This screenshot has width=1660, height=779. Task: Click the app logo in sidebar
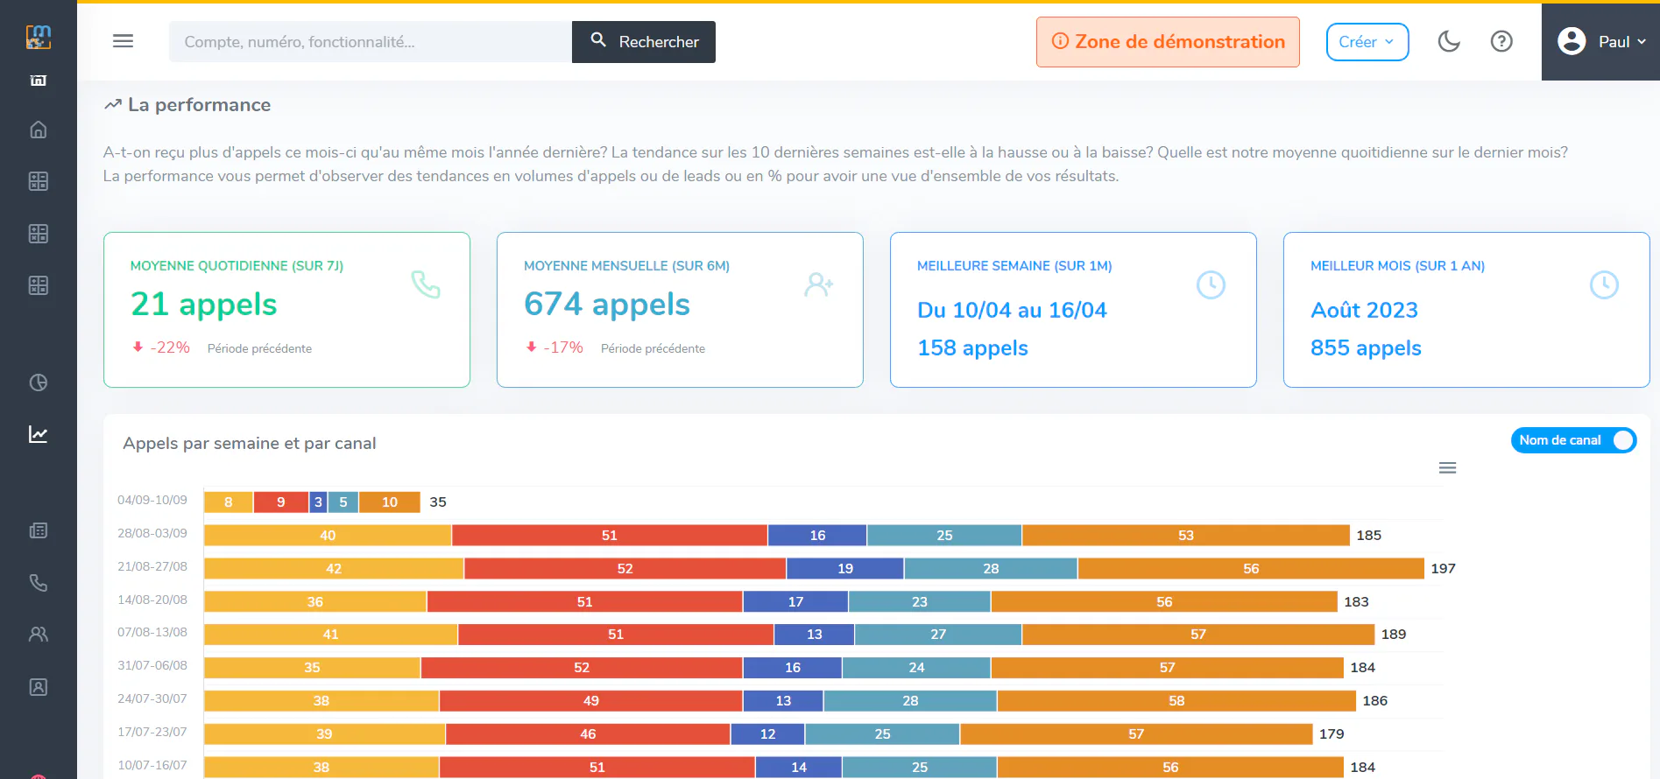coord(39,37)
